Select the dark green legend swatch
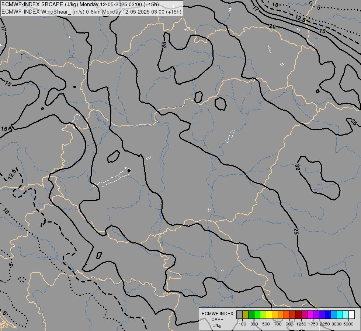This screenshot has height=331, width=361. point(251,314)
